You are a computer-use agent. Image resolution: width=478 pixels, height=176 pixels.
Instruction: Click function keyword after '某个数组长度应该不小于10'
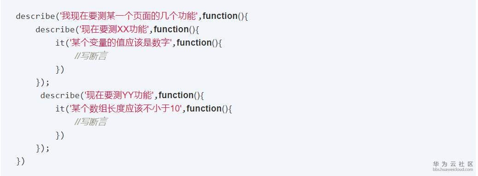click(204, 109)
